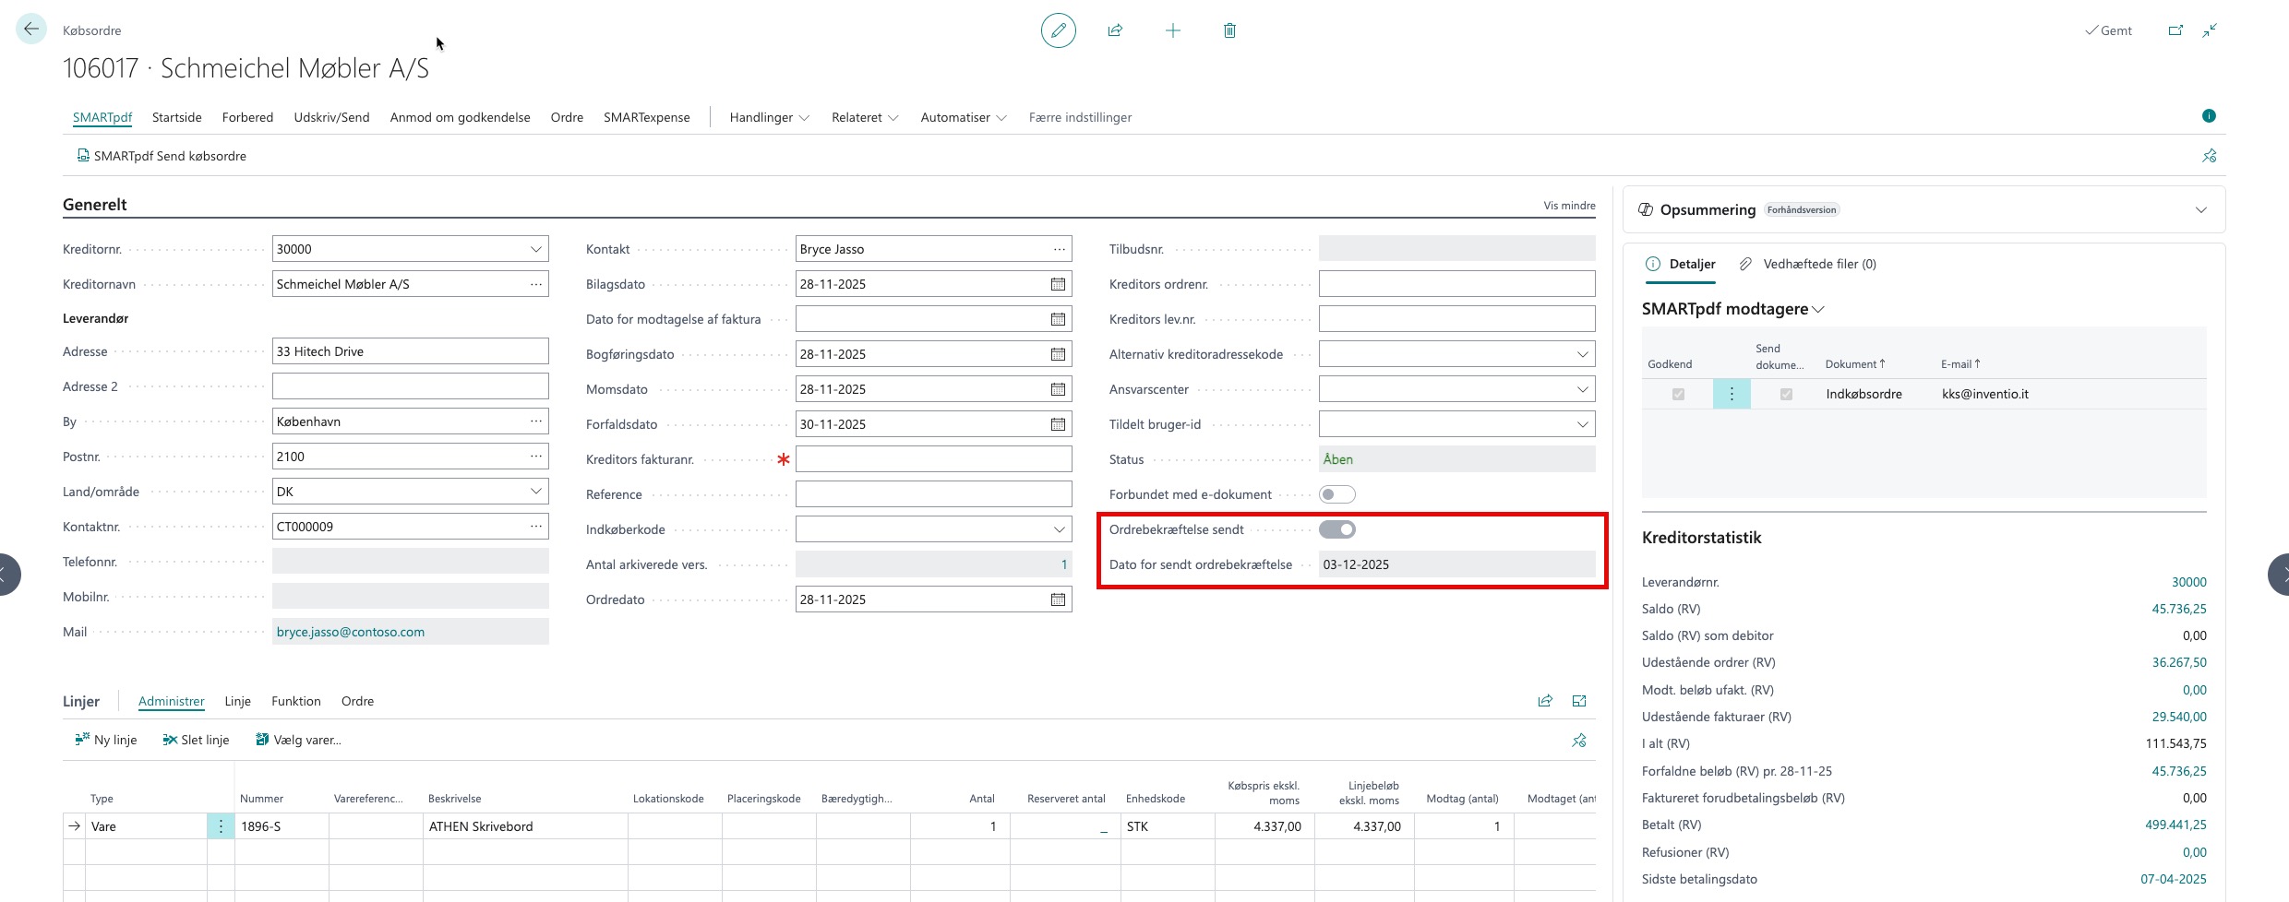
Task: Click the Slet linje button
Action: coord(196,740)
